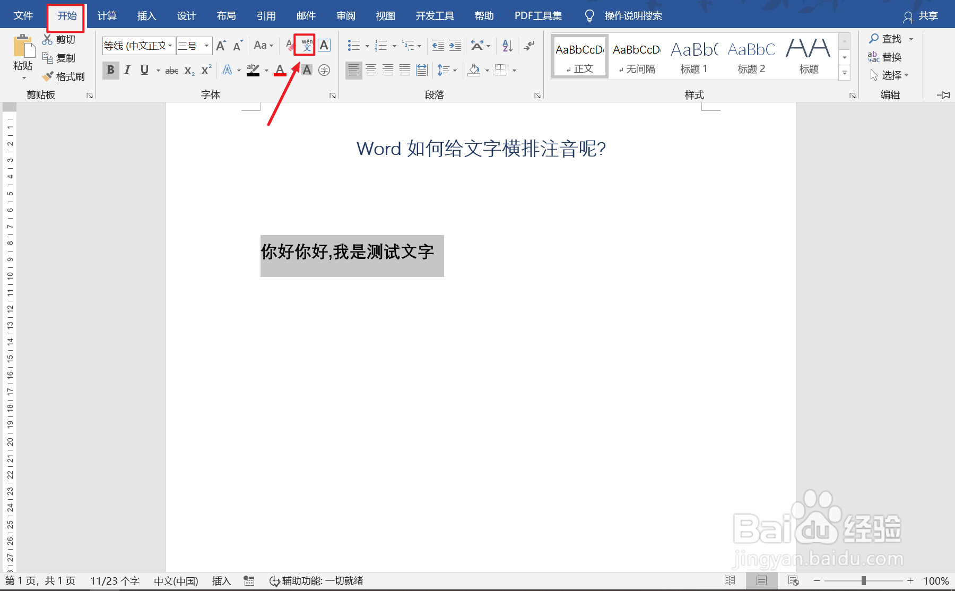Screen dimensions: 955x591
Task: Switch to Web Layout view
Action: pos(794,580)
